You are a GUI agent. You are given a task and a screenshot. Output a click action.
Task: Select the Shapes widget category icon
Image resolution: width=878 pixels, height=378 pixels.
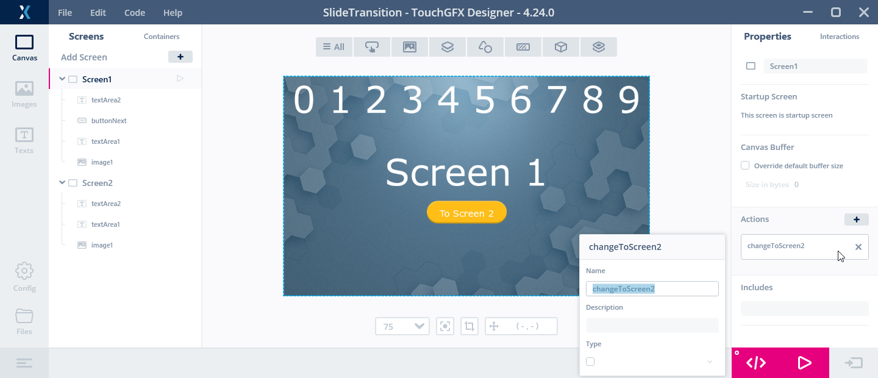click(x=485, y=47)
